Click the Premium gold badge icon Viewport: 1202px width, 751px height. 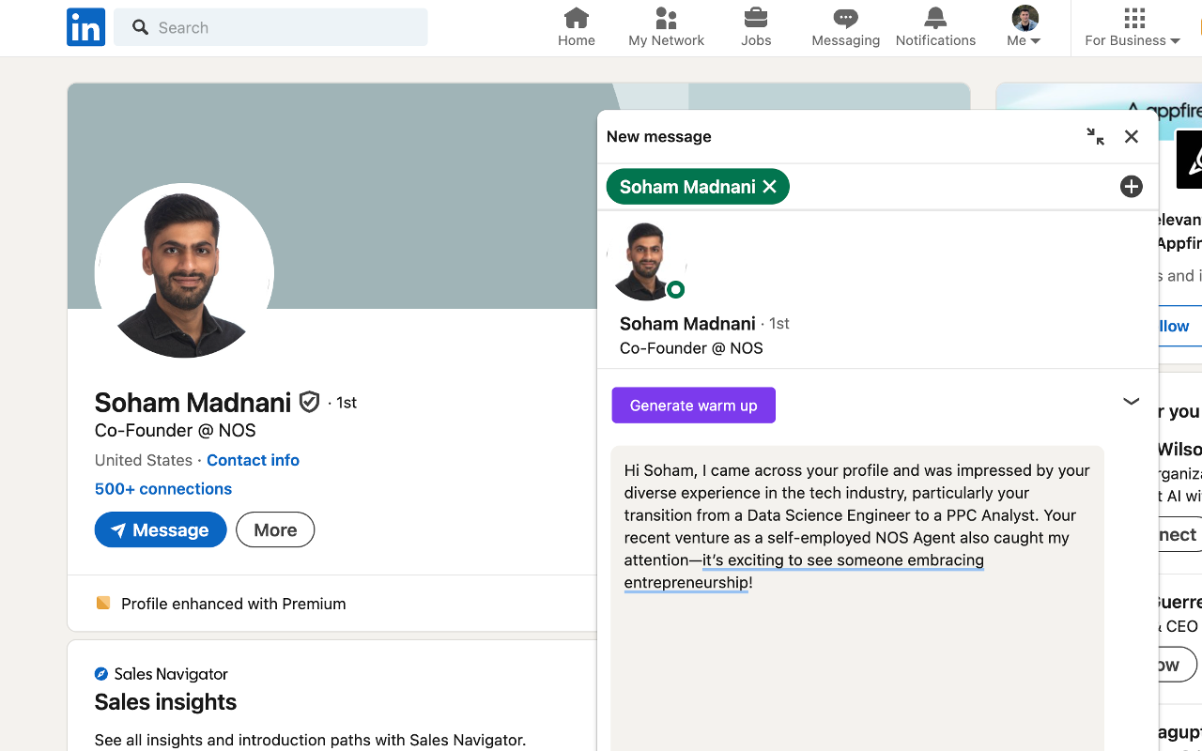(x=103, y=603)
